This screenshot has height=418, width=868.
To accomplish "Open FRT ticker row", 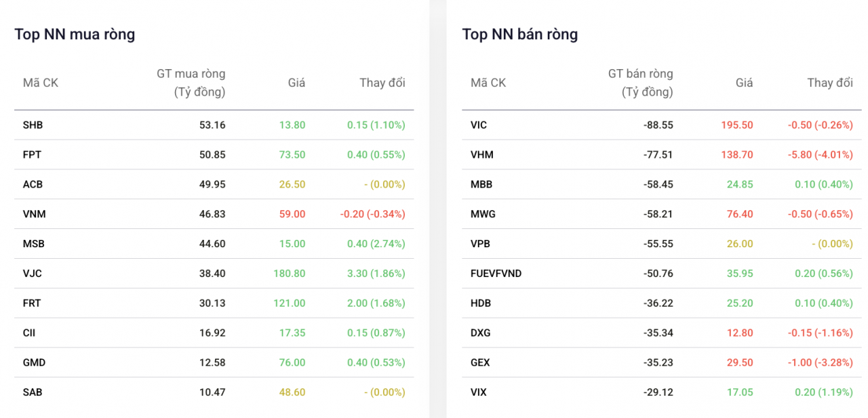I will pyautogui.click(x=214, y=303).
